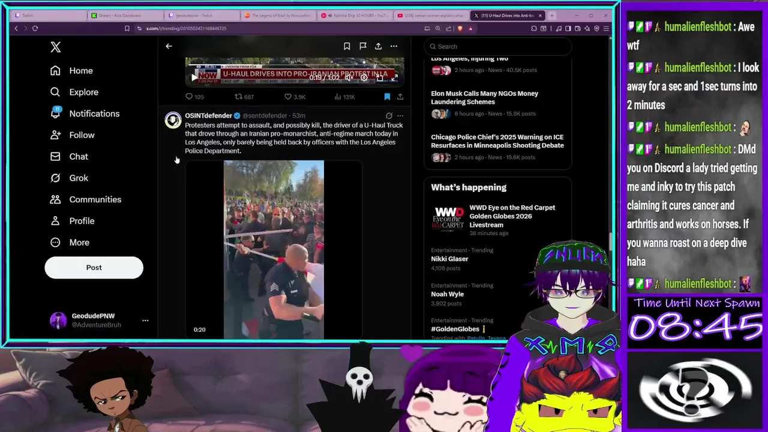View analytics of 131K views post
The width and height of the screenshot is (768, 432).
click(x=344, y=97)
